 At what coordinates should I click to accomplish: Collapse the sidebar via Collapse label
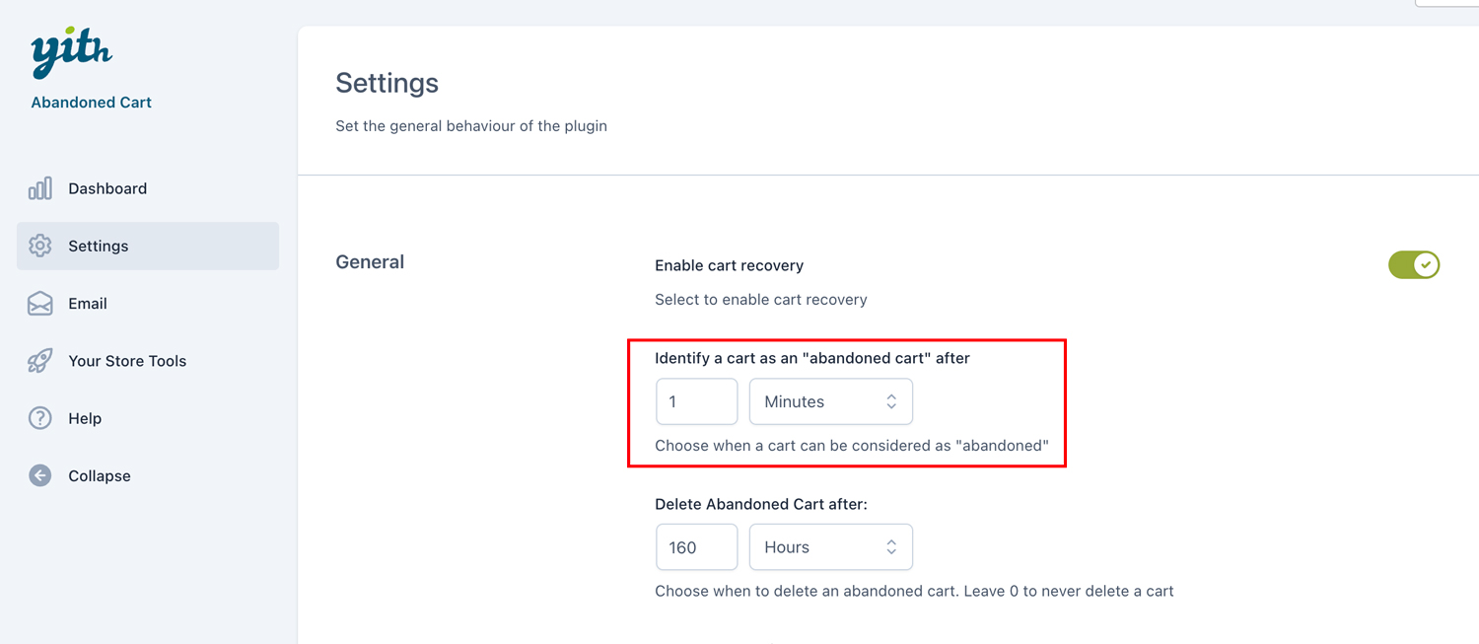click(x=100, y=475)
